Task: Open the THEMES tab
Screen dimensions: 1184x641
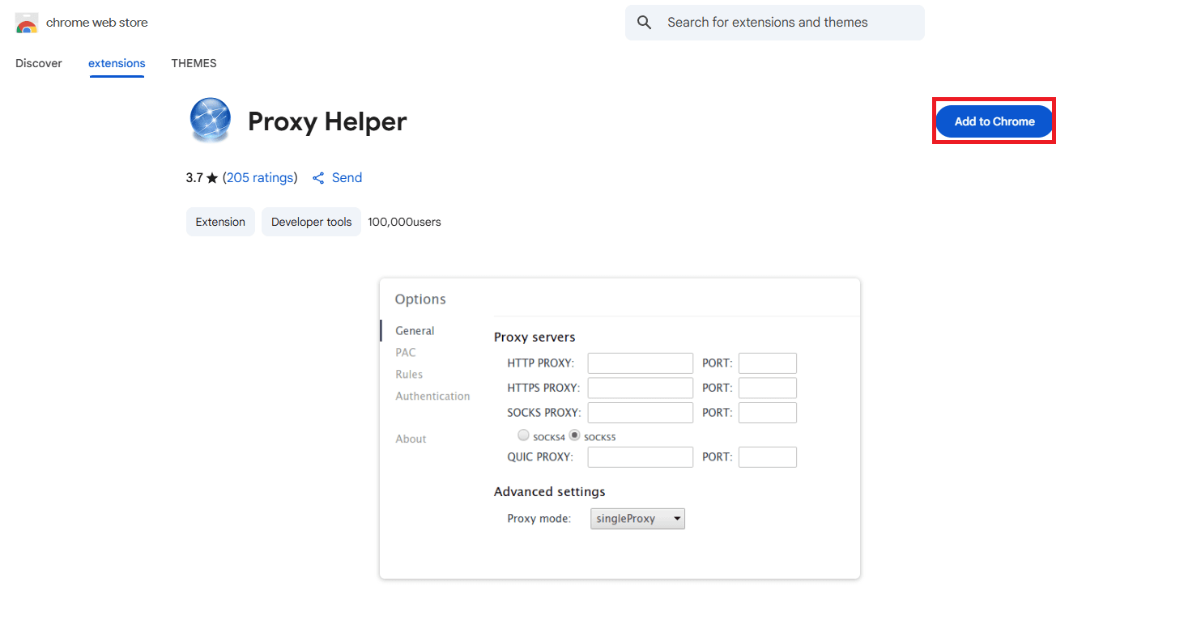Action: tap(194, 62)
